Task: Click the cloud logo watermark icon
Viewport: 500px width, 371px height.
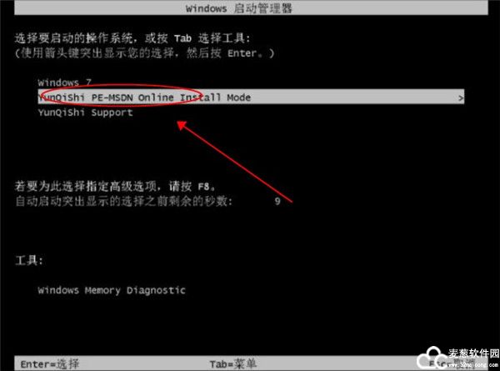Action: pyautogui.click(x=432, y=358)
